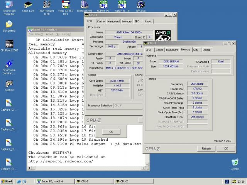The height and width of the screenshot is (185, 247).
Task: Switch to Cache tab in front CPU-Z window
Action: (159, 50)
